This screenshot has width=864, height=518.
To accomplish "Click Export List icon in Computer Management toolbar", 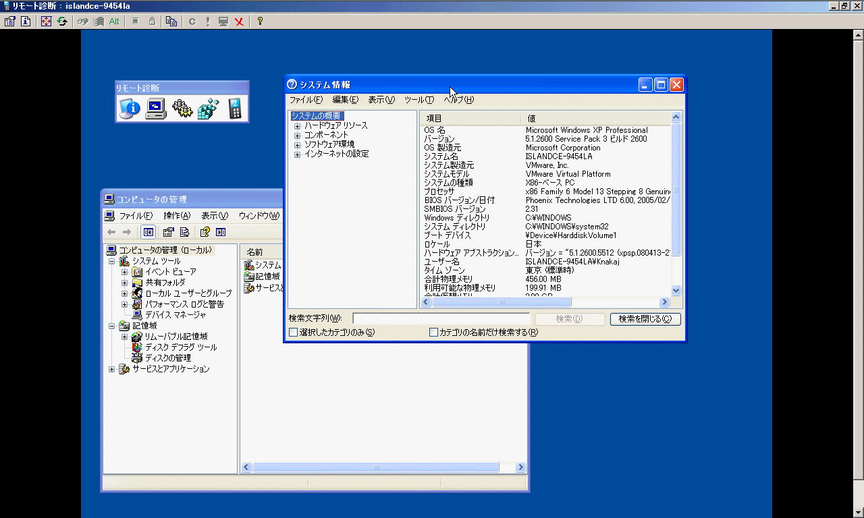I will (184, 232).
